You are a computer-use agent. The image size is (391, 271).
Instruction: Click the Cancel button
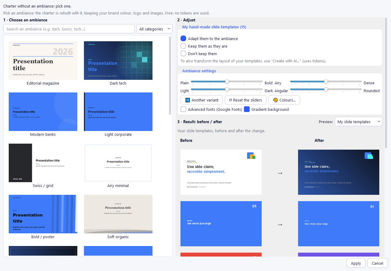pos(377,263)
